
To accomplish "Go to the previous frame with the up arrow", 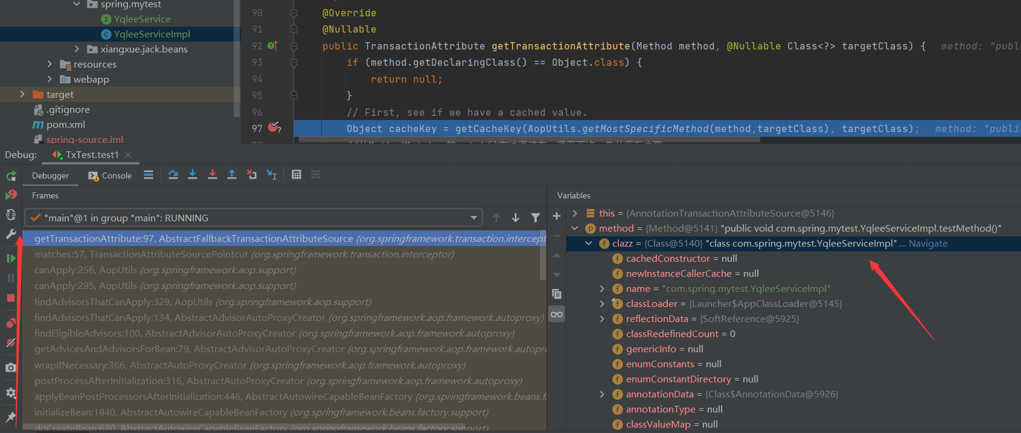I will click(496, 218).
